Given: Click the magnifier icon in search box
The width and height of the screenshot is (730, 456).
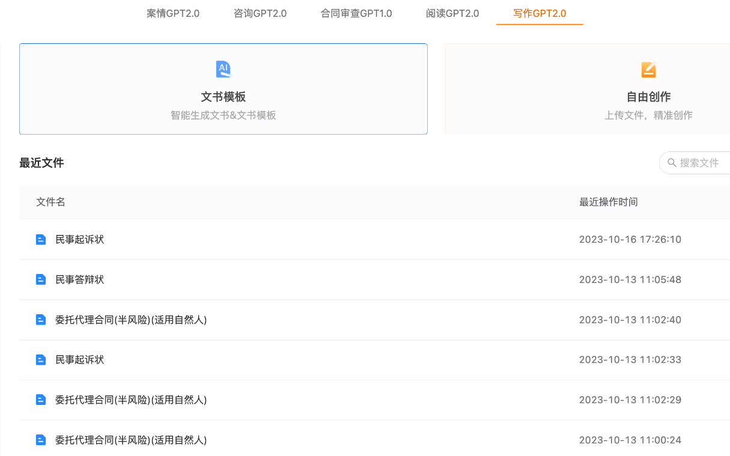Looking at the screenshot, I should tap(672, 163).
